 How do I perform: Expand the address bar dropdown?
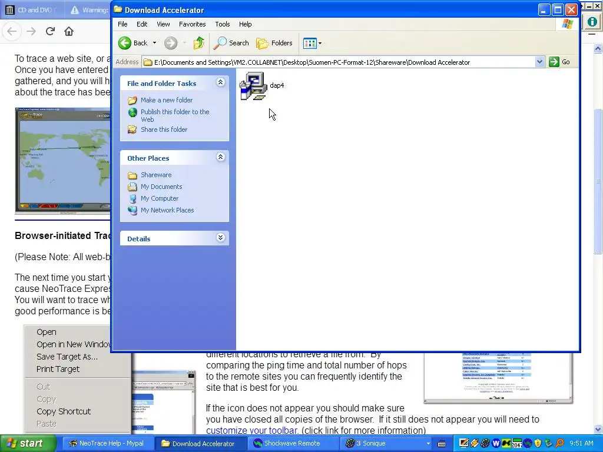pyautogui.click(x=539, y=62)
